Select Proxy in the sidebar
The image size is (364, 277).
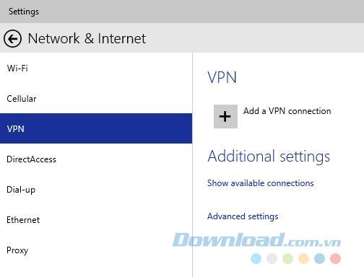96,250
